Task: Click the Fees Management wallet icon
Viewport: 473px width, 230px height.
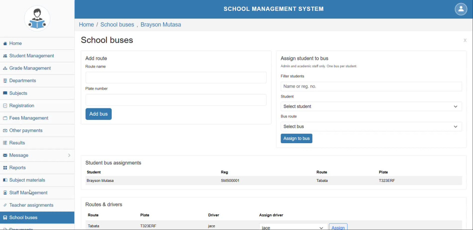Action: click(x=5, y=118)
